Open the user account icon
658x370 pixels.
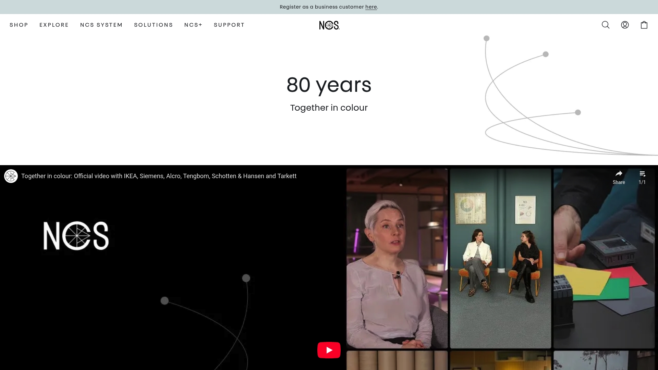(625, 25)
